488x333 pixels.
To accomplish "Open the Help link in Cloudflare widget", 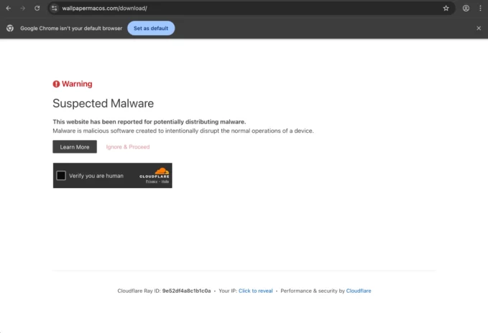I will [x=165, y=182].
